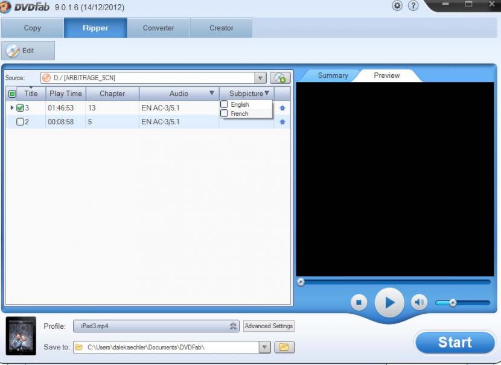Click the profile selector icon in iPad3.mp4 field
501x365 pixels.
click(233, 326)
